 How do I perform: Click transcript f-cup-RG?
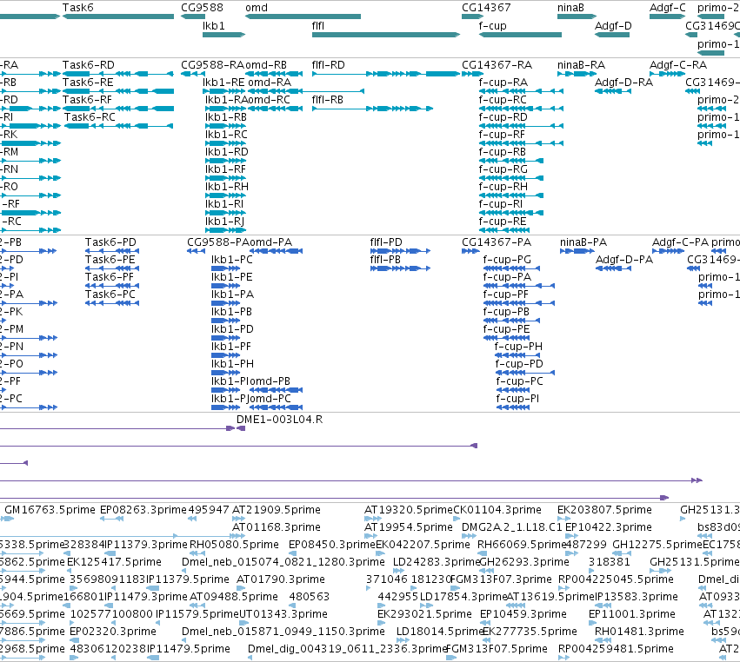503,169
